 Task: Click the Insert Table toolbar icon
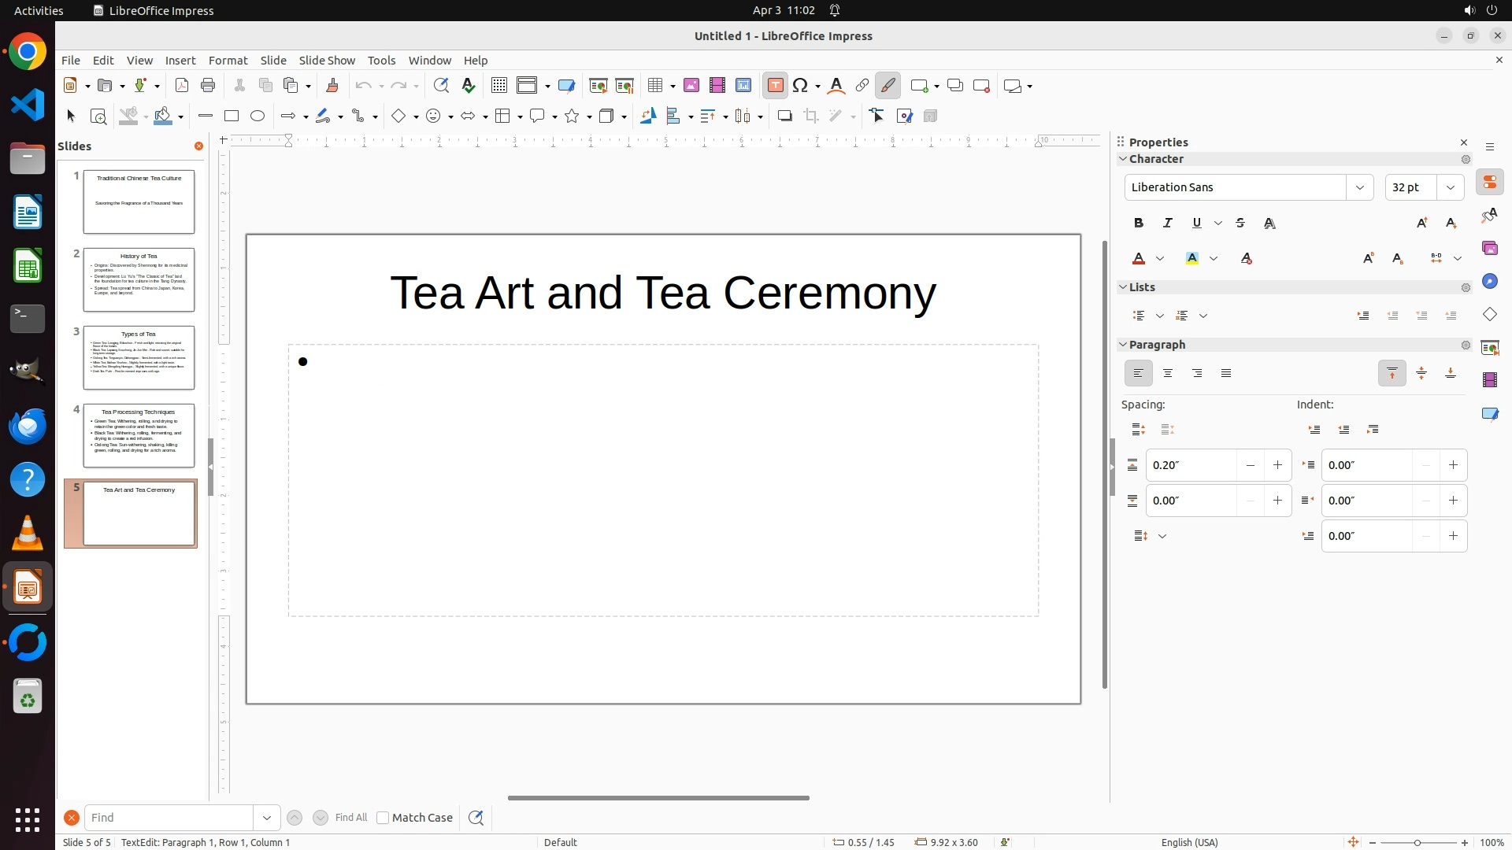(x=654, y=86)
